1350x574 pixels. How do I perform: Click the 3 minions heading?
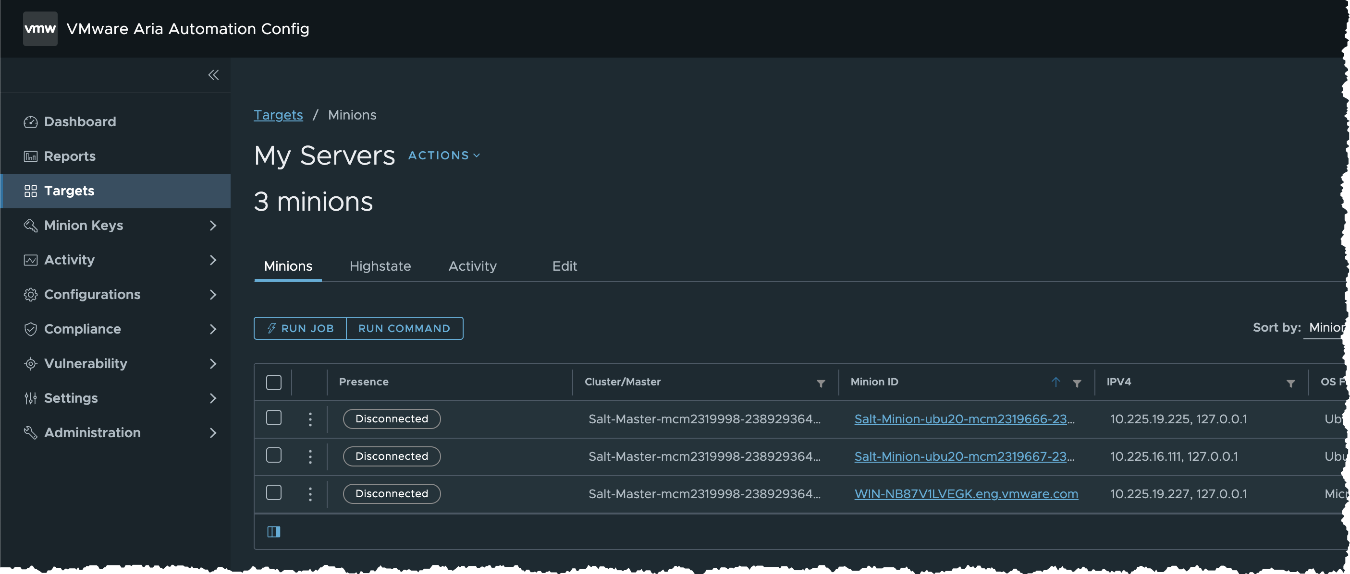coord(313,202)
